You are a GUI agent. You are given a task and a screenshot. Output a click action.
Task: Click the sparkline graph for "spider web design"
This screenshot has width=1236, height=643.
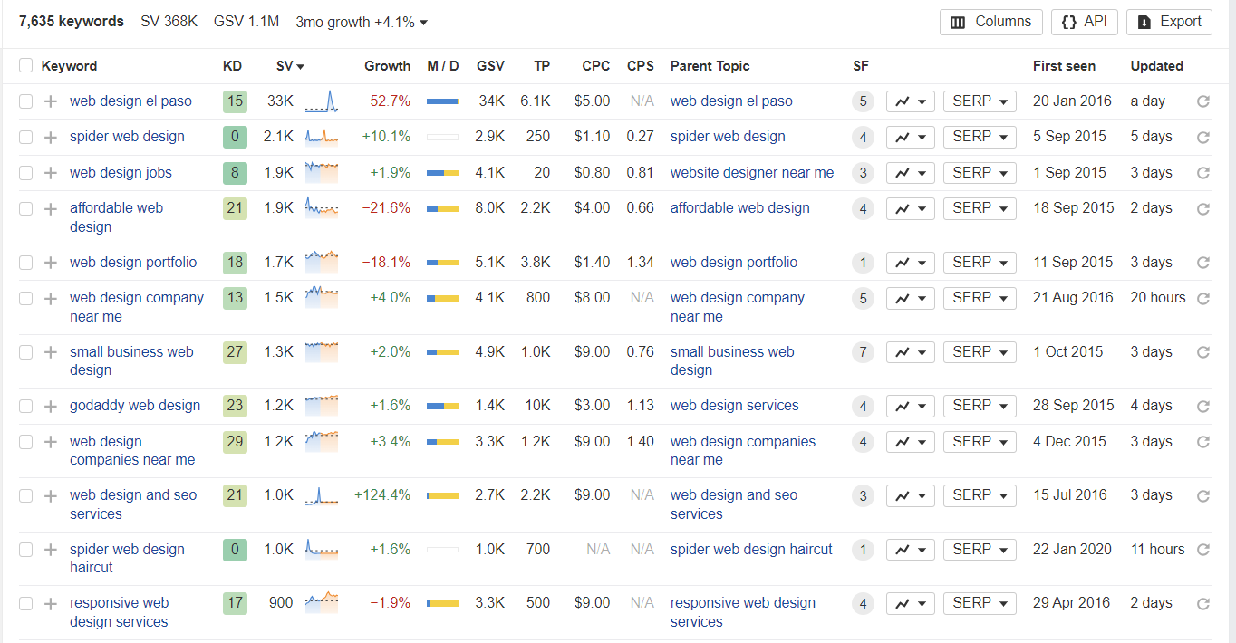[x=321, y=136]
